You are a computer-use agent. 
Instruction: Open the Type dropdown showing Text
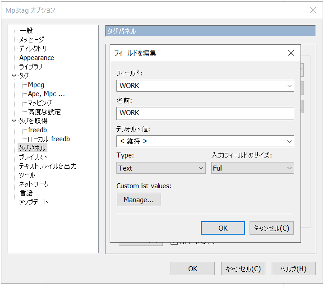pyautogui.click(x=161, y=168)
